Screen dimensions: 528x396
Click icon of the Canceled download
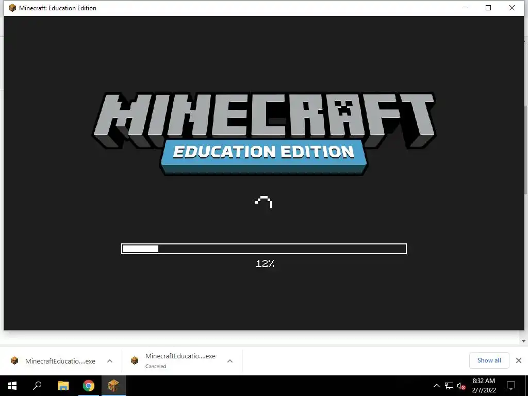pos(135,360)
